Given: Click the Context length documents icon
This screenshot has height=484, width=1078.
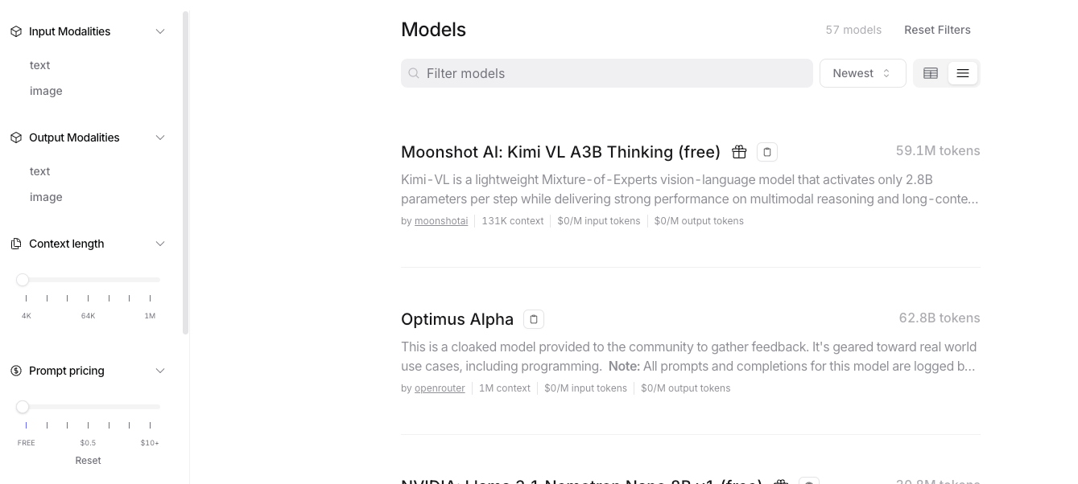Looking at the screenshot, I should pyautogui.click(x=16, y=244).
